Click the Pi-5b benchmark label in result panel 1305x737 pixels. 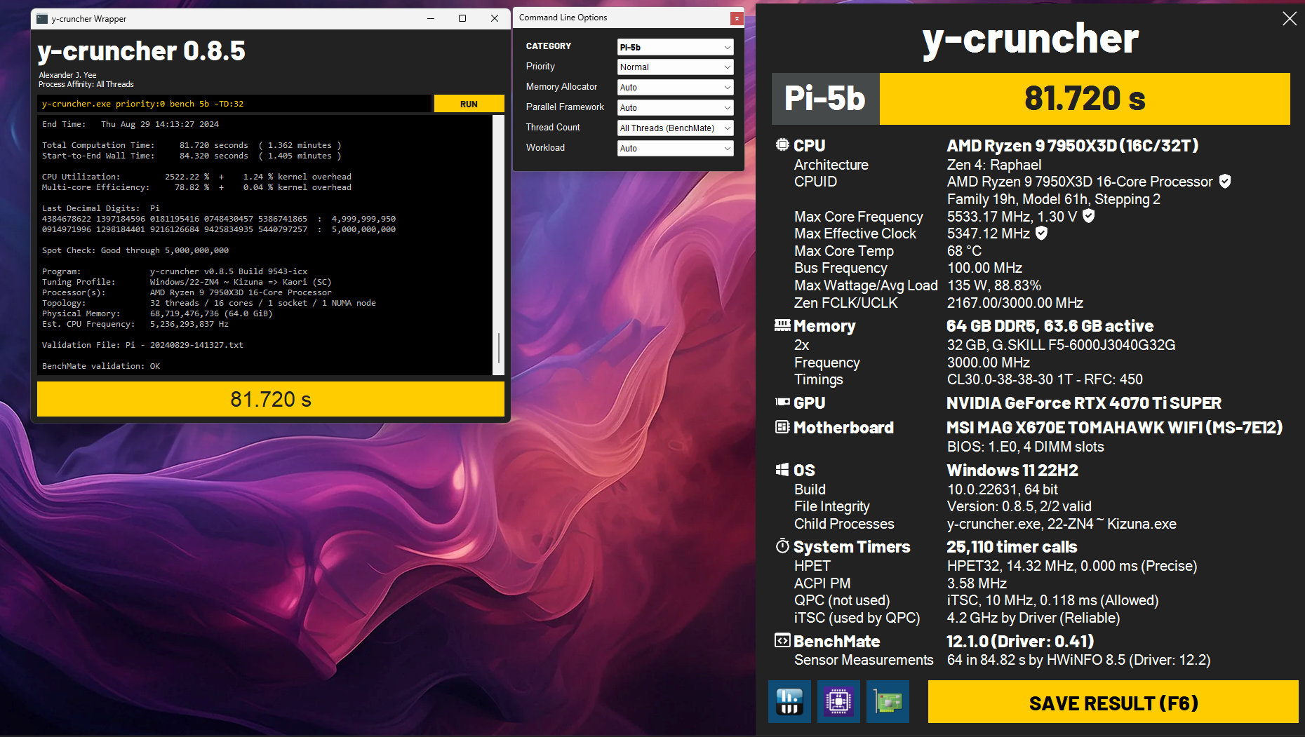pyautogui.click(x=825, y=99)
